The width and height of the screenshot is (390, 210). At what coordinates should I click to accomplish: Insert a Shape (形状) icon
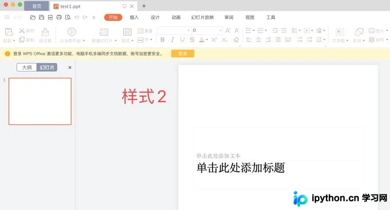[359, 32]
